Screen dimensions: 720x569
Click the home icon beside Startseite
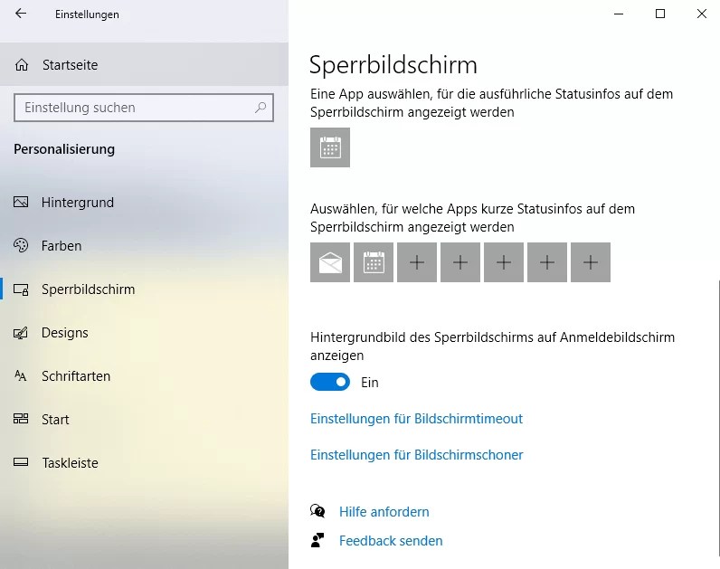(x=22, y=65)
